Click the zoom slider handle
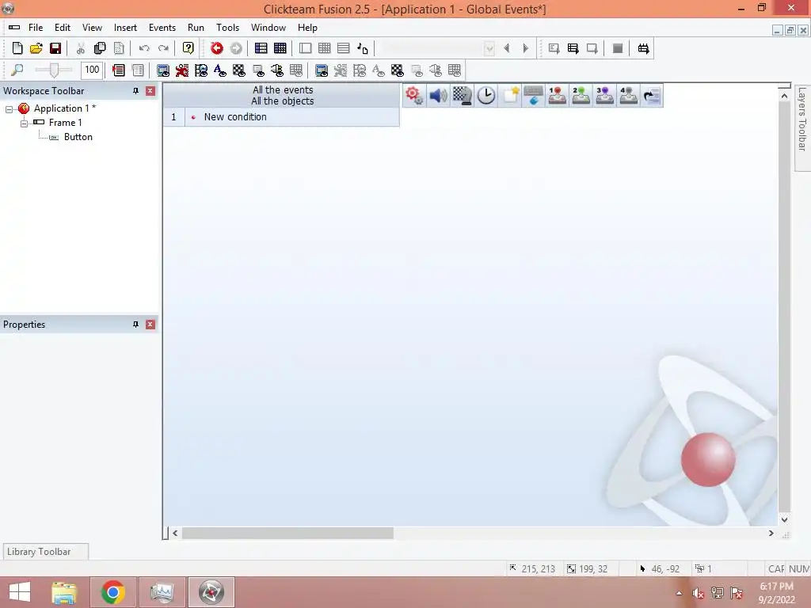 (54, 70)
